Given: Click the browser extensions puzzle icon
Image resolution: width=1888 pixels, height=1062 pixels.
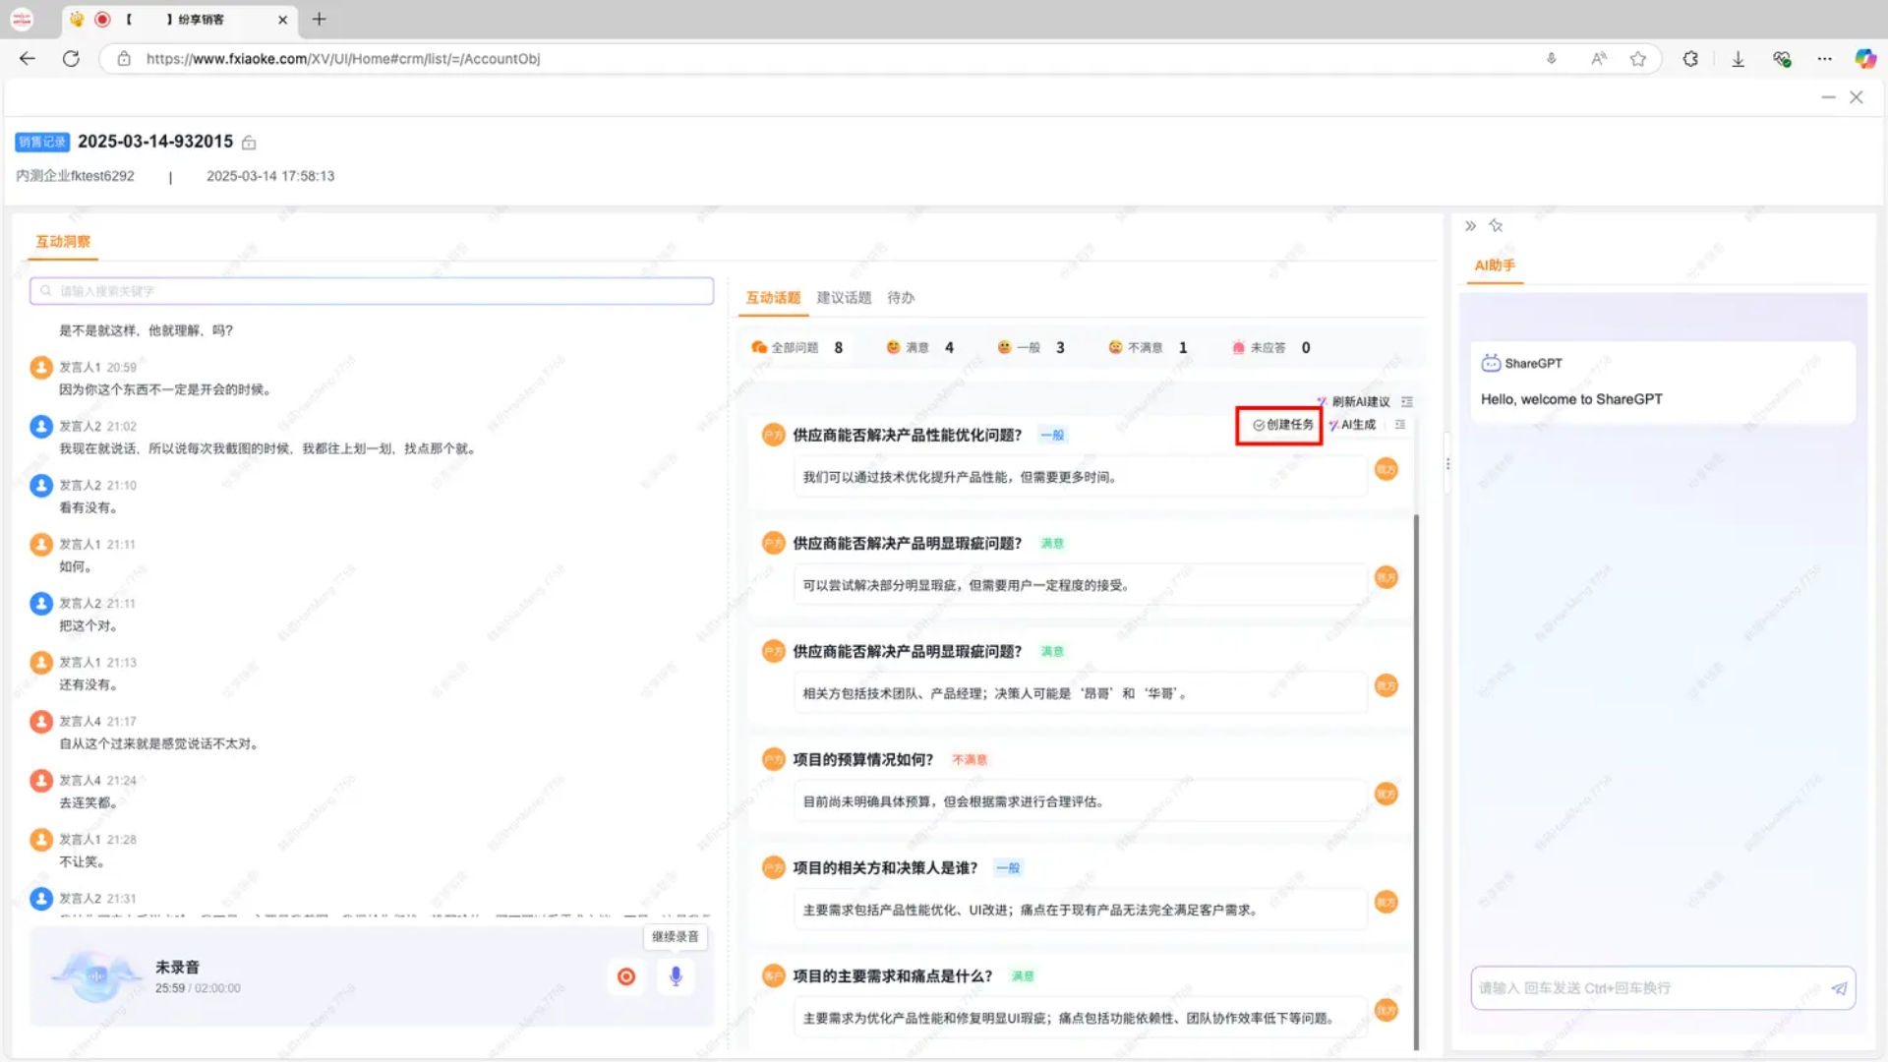Looking at the screenshot, I should [1690, 59].
